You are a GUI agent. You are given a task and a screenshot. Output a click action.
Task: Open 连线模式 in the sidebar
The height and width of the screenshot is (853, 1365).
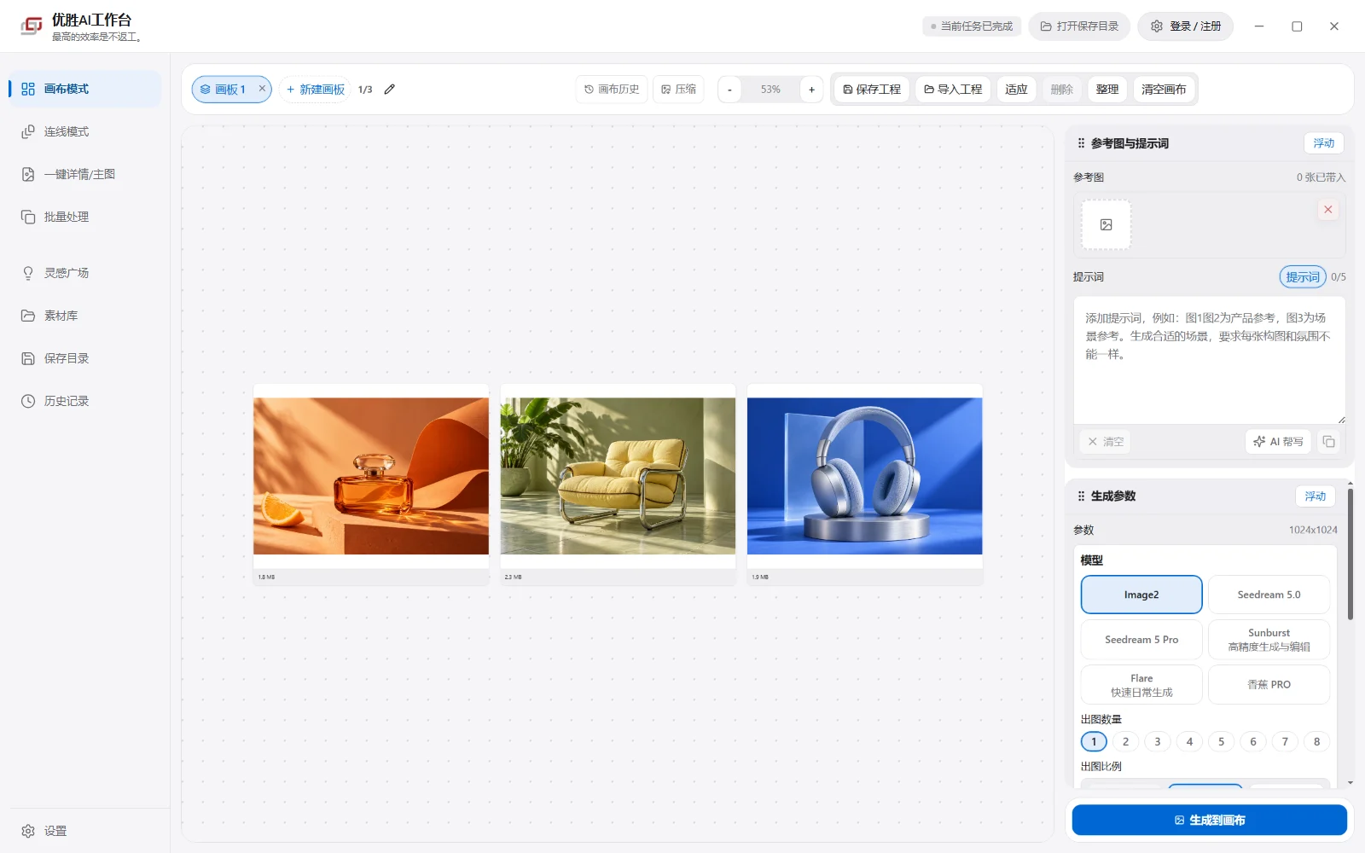(84, 131)
